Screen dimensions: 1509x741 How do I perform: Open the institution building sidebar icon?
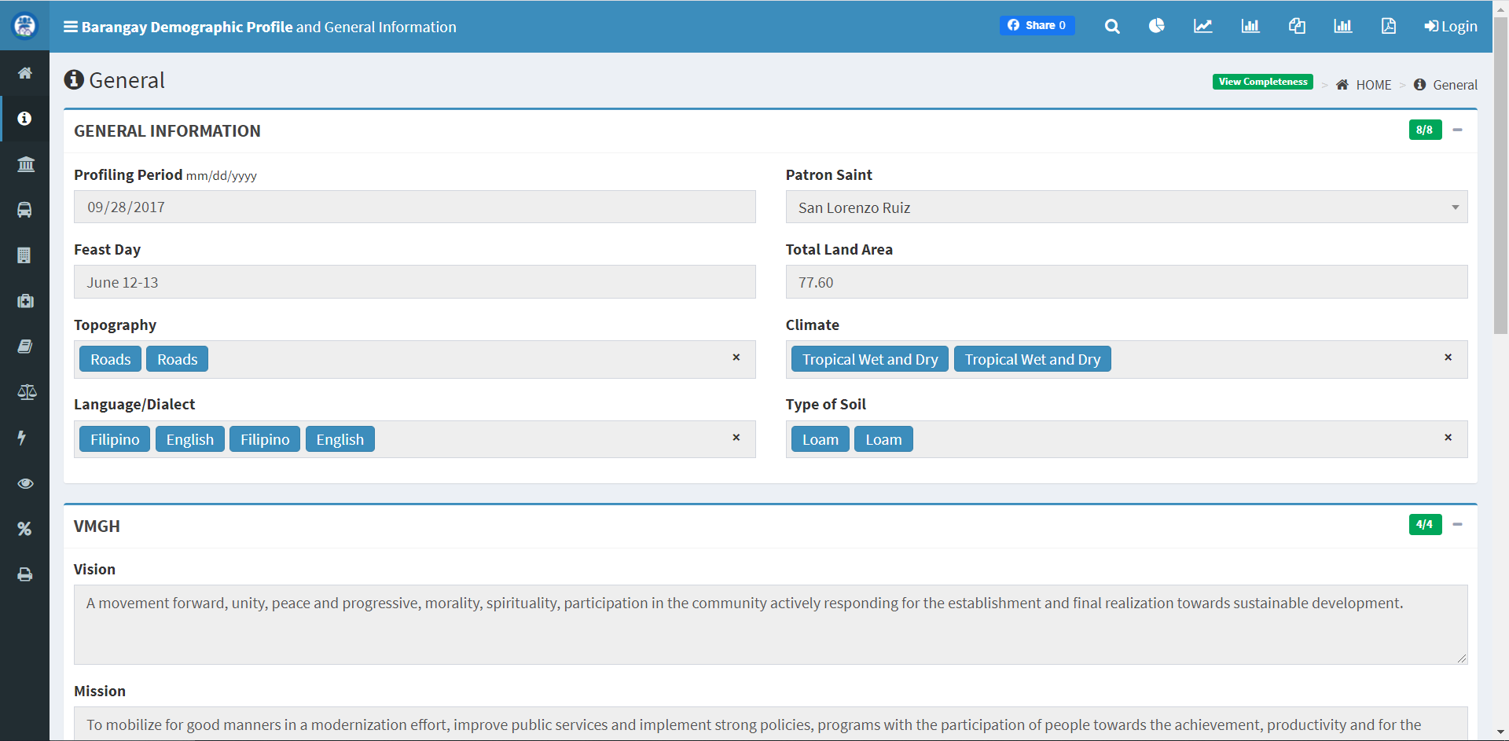tap(25, 164)
